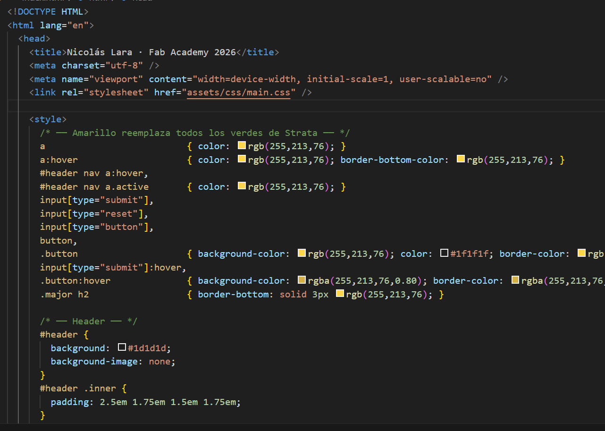
Task: Open color picker for a:hover border-bottom-color
Action: pyautogui.click(x=461, y=160)
